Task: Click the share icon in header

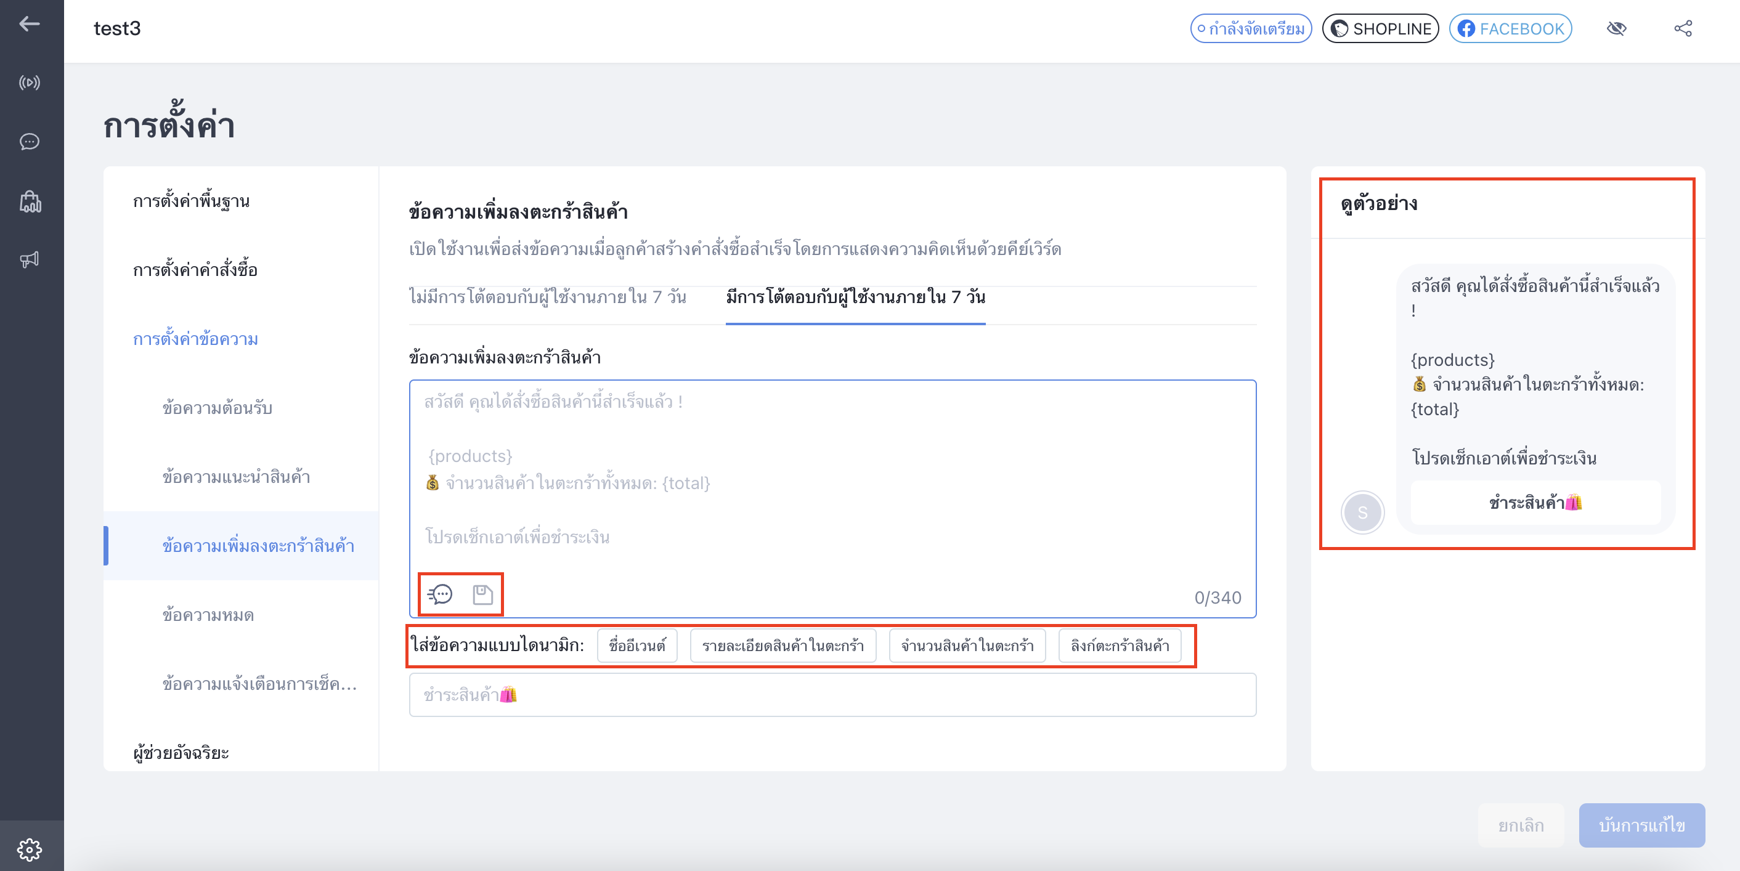Action: 1683,28
